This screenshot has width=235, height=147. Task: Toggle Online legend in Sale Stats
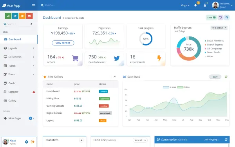183,87
